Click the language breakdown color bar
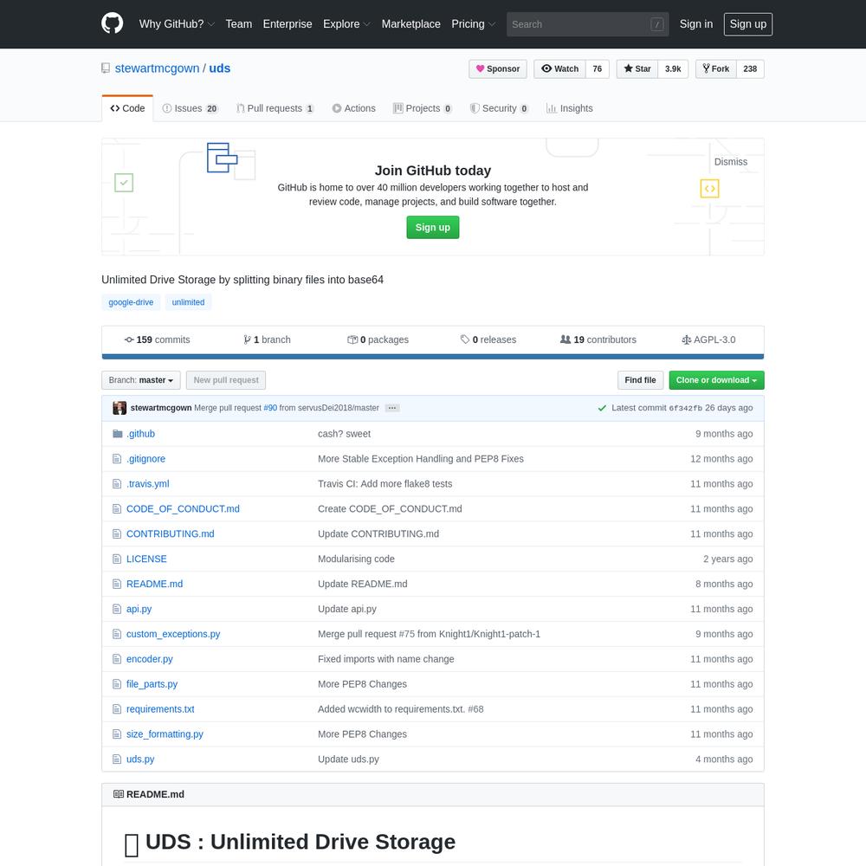This screenshot has width=866, height=866. [x=433, y=357]
